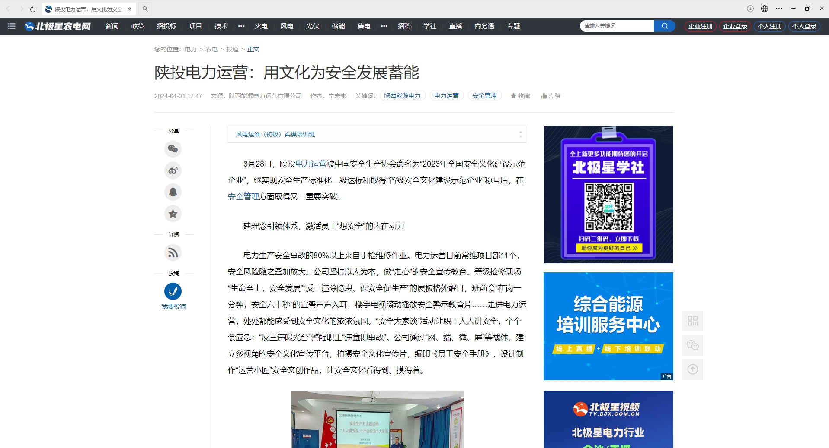The height and width of the screenshot is (448, 829).
Task: Share article via QQ bell icon
Action: [173, 192]
